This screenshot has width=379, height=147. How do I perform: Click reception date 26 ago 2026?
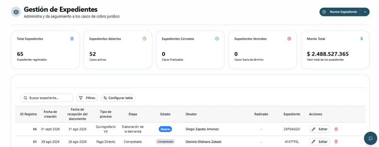click(x=77, y=142)
